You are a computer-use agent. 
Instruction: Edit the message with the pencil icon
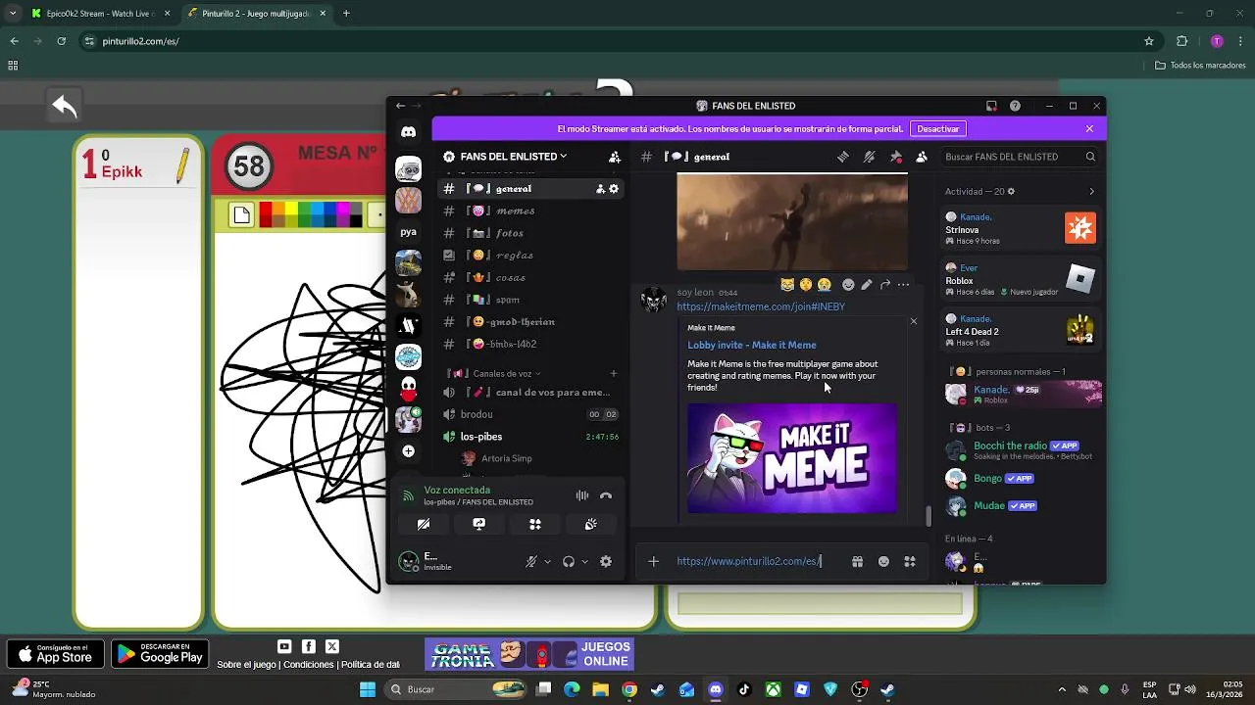pos(867,285)
